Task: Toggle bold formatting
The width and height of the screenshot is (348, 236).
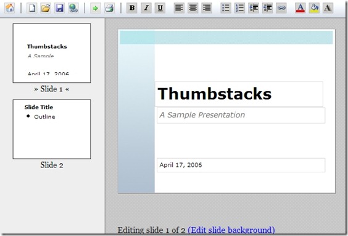Action: (x=132, y=8)
